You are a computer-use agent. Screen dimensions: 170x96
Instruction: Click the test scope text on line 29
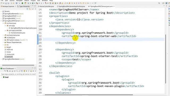click(x=75, y=59)
